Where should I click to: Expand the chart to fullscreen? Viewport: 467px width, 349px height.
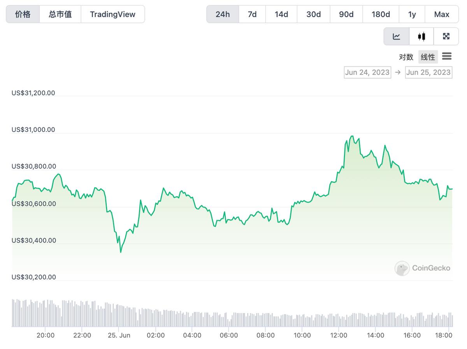point(446,36)
